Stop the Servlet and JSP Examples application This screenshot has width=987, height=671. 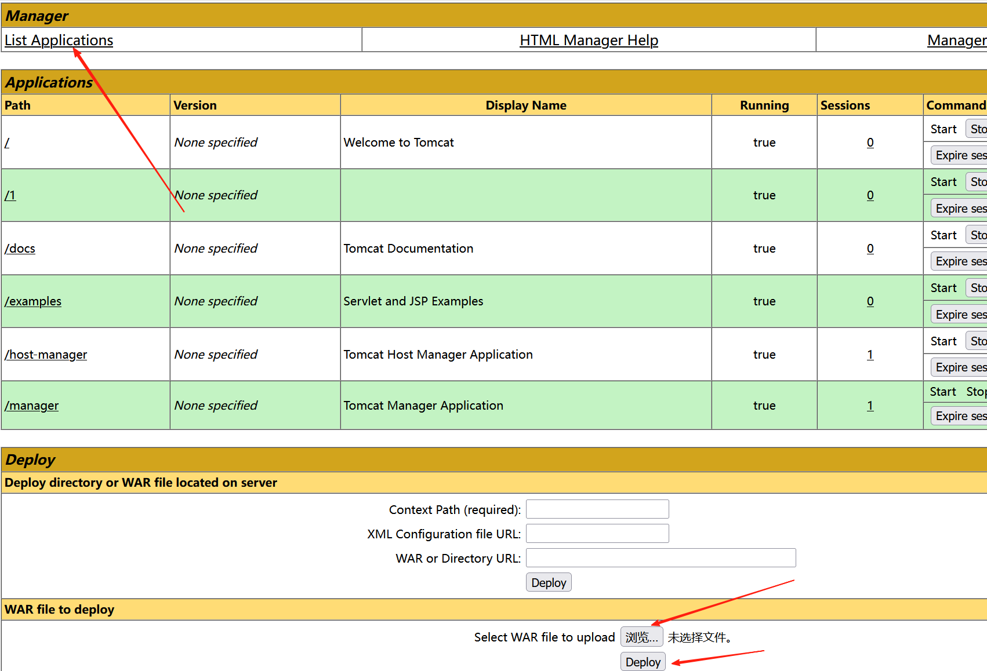977,288
